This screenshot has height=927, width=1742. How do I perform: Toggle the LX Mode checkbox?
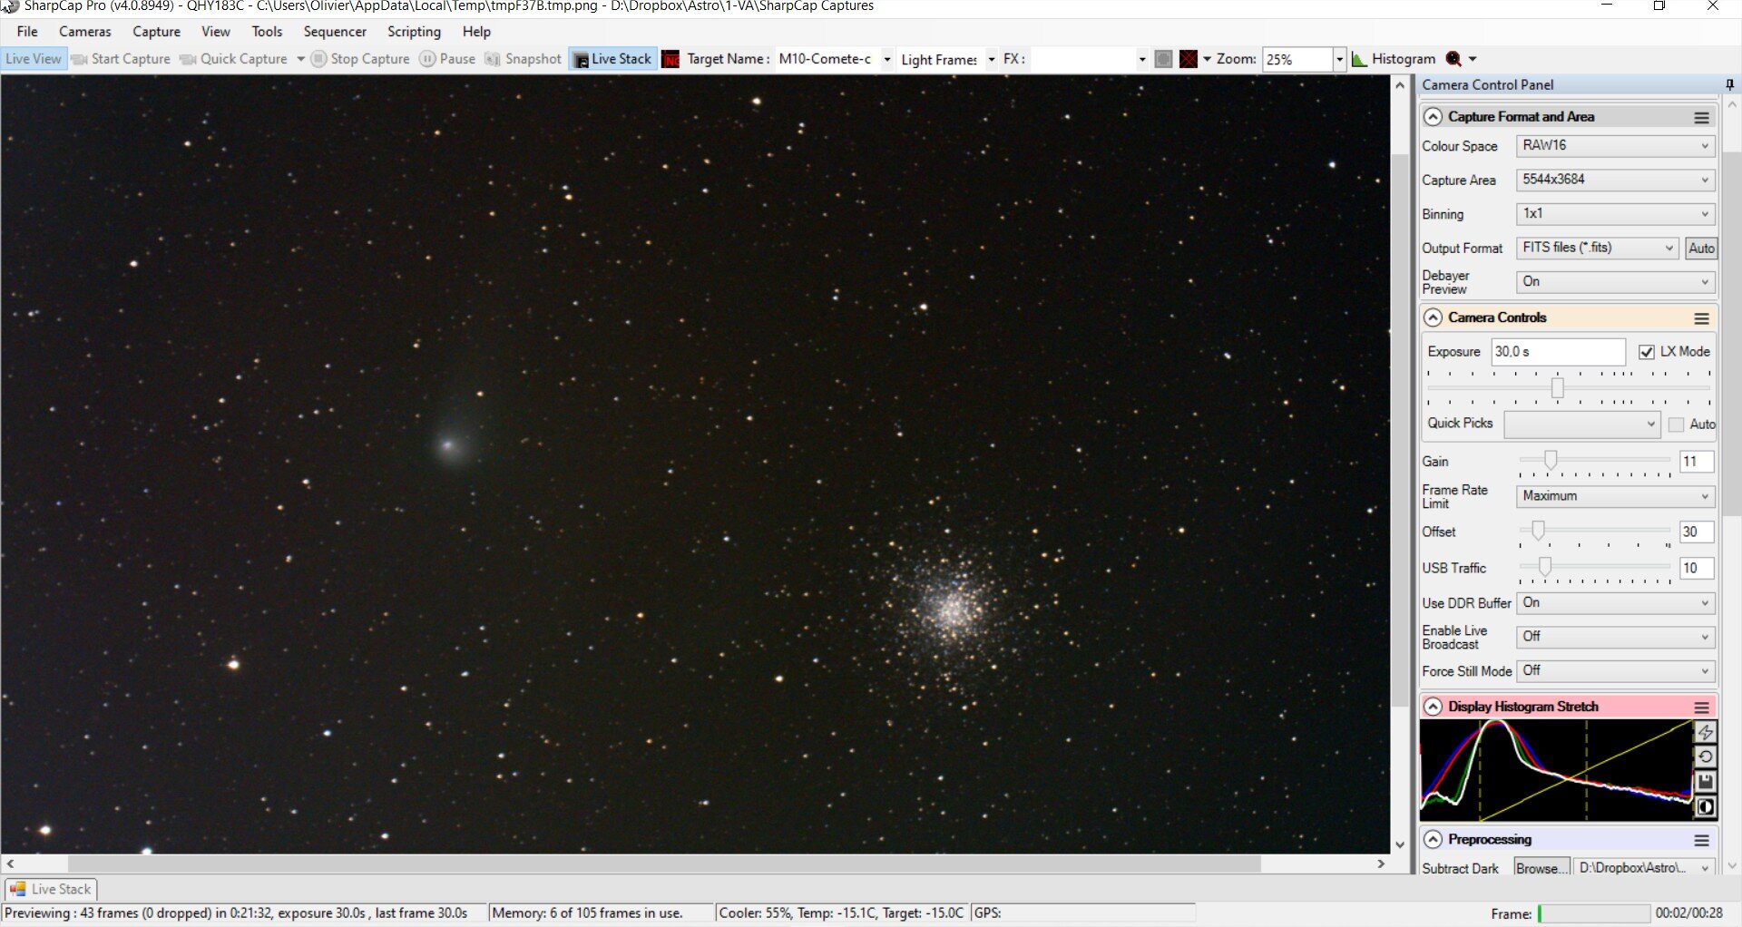click(x=1647, y=352)
